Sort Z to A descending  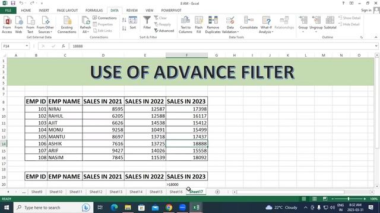pyautogui.click(x=124, y=28)
